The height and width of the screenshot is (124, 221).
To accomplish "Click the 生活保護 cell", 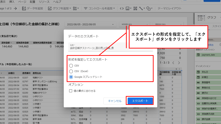I will tap(83, 119).
